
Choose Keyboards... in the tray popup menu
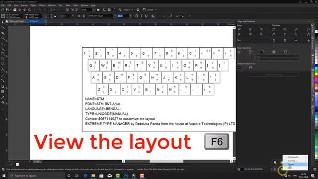click(295, 157)
